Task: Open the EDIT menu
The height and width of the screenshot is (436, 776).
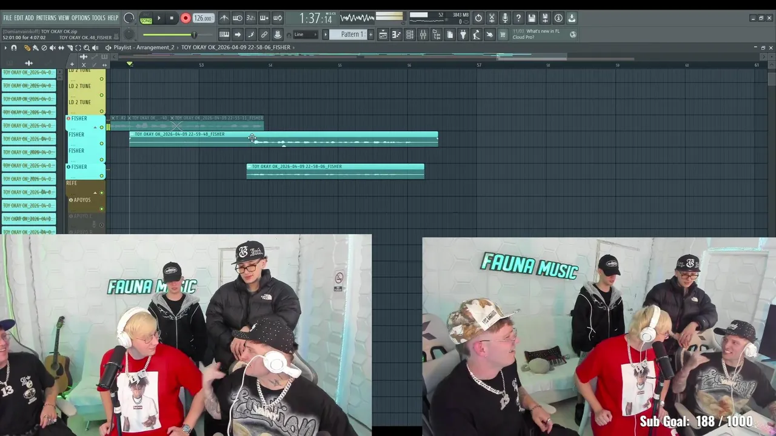Action: [x=19, y=18]
